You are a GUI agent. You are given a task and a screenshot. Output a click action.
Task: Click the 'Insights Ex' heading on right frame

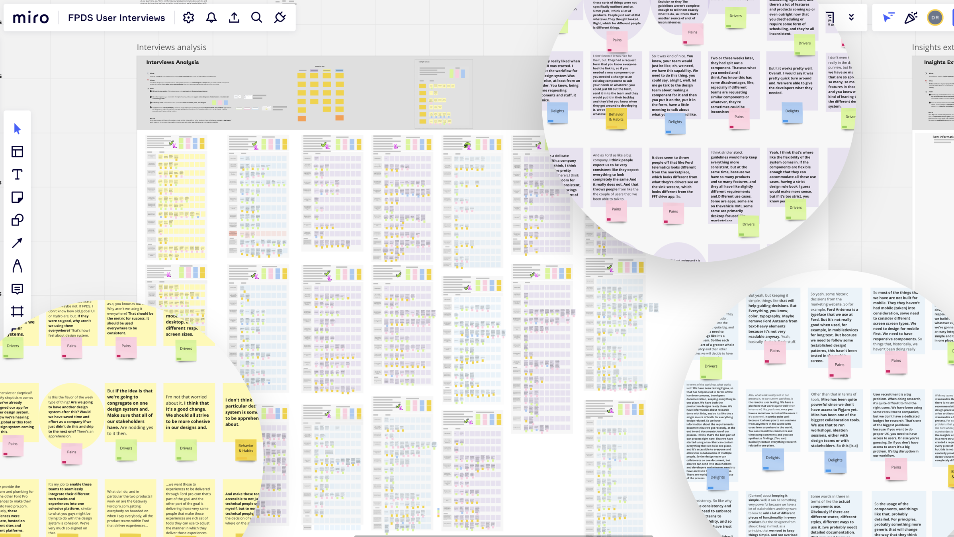pyautogui.click(x=938, y=62)
